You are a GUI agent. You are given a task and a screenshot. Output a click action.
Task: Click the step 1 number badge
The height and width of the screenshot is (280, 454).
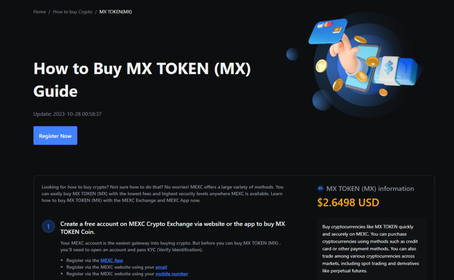pyautogui.click(x=48, y=226)
